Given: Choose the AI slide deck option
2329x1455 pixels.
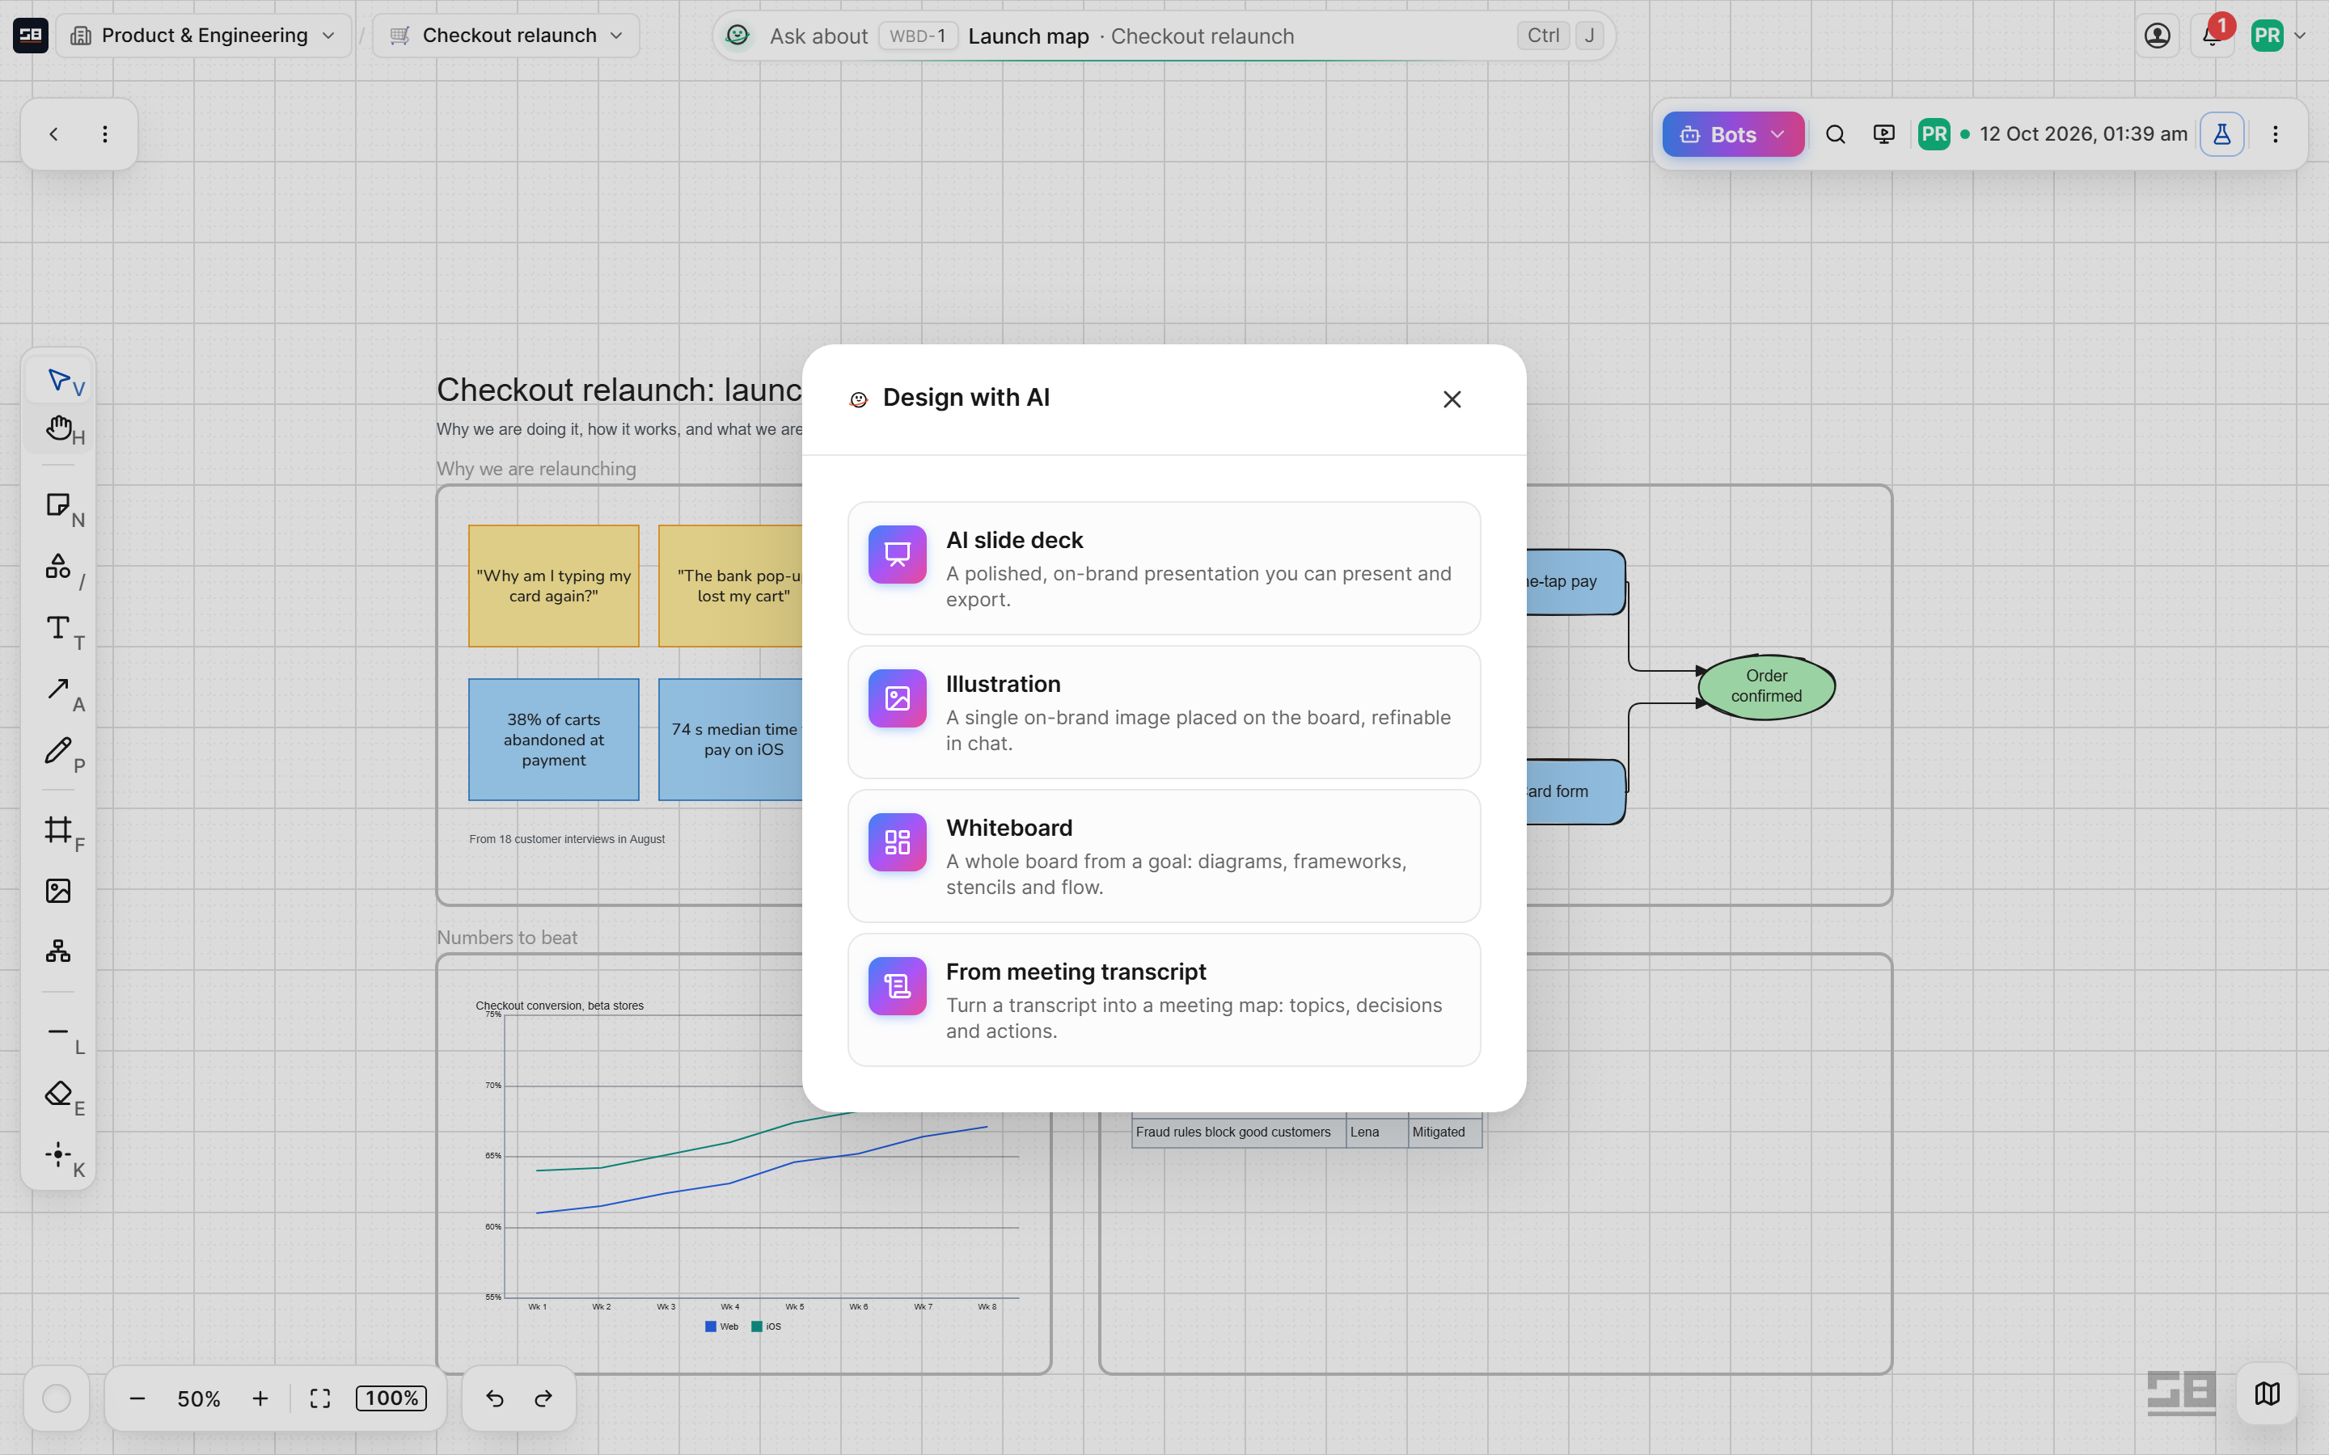Looking at the screenshot, I should tap(1164, 569).
